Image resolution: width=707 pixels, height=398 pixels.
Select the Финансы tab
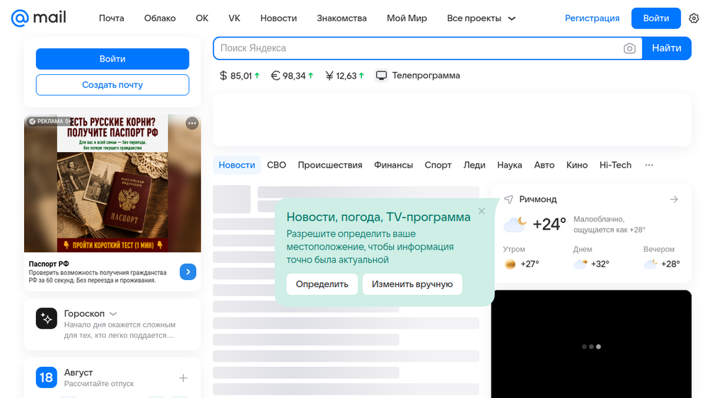(393, 165)
